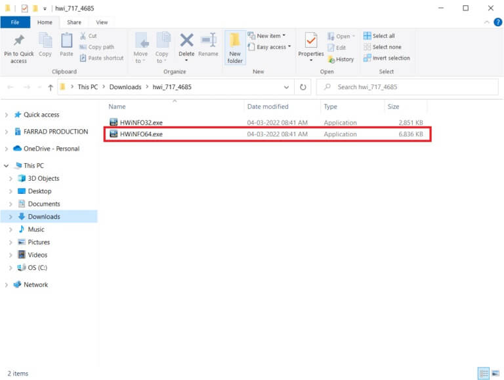Sort by the Size column
This screenshot has height=380, width=504.
coord(393,107)
